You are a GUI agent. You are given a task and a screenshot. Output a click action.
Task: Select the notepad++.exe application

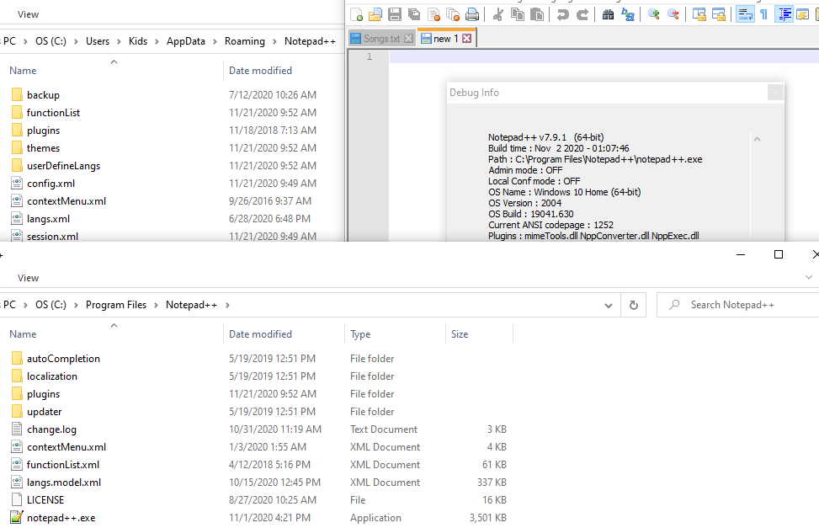(61, 518)
